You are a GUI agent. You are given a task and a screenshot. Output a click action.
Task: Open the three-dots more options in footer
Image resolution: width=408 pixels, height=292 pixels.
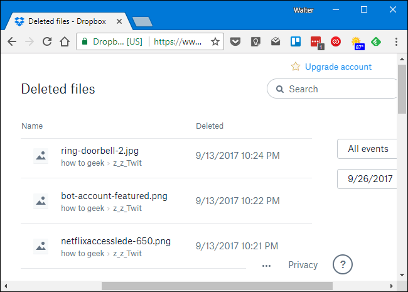coord(266,265)
